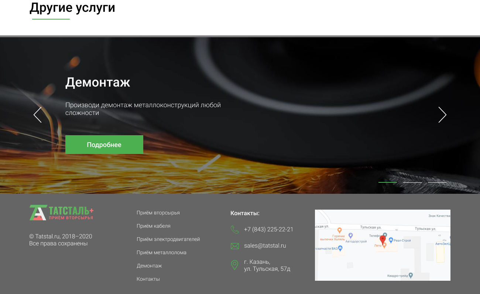Click the previous slide left arrow
The width and height of the screenshot is (480, 294).
pyautogui.click(x=37, y=115)
